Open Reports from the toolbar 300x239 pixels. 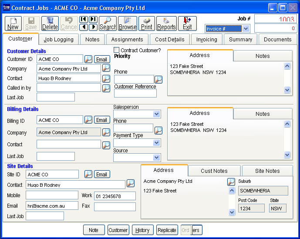166,24
